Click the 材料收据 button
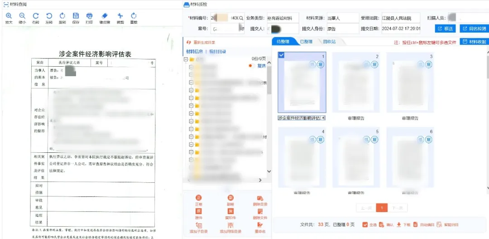489x239 pixels. click(475, 42)
